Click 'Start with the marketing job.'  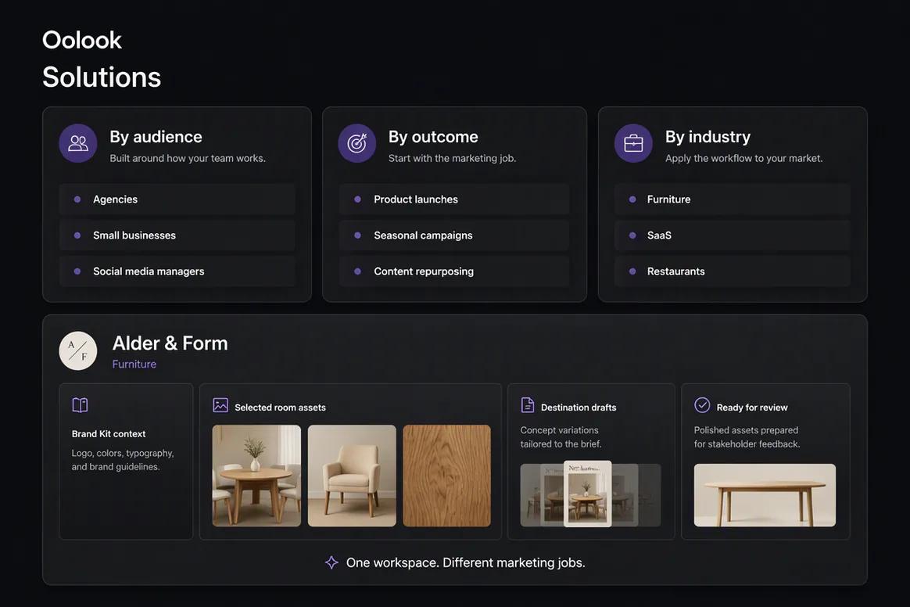pos(452,158)
